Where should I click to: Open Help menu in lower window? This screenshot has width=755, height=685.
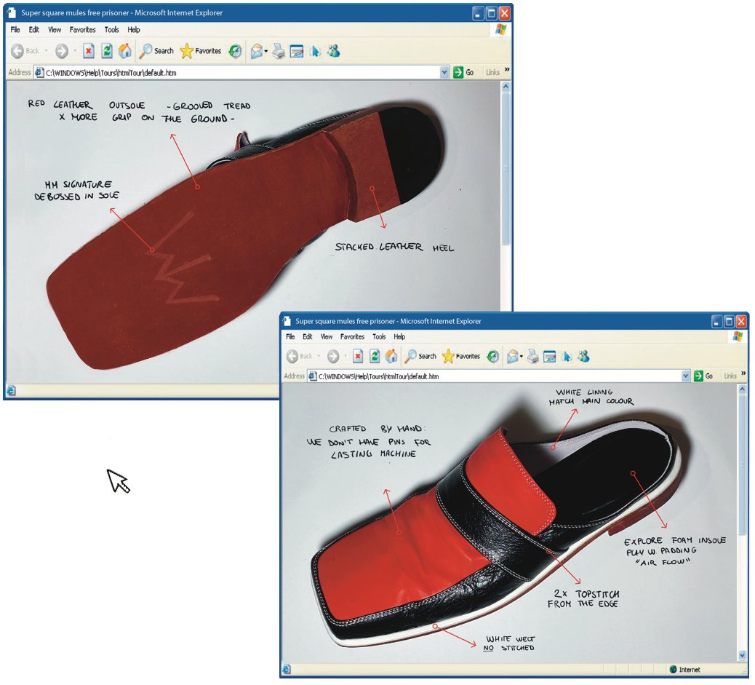click(399, 336)
